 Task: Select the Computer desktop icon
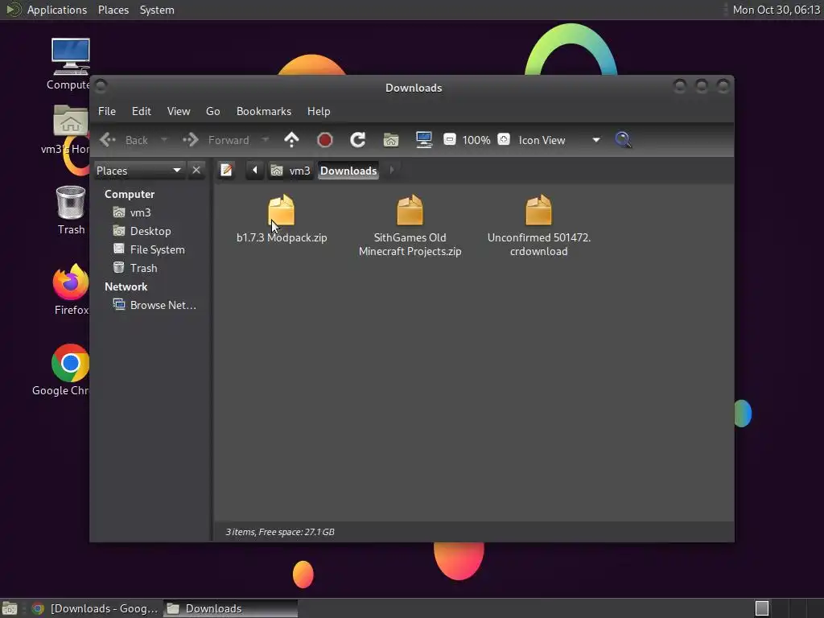tap(69, 64)
